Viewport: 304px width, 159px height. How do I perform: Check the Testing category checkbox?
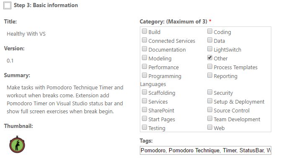point(144,127)
